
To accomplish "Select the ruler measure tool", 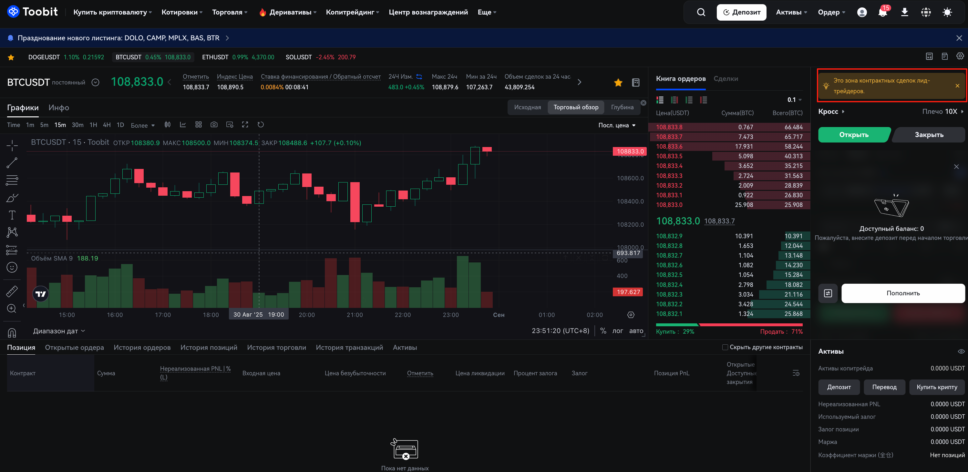I will coord(12,291).
